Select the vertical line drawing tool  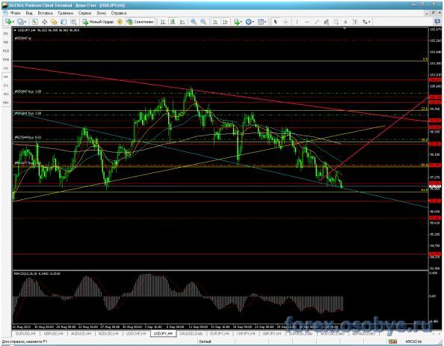(297, 22)
